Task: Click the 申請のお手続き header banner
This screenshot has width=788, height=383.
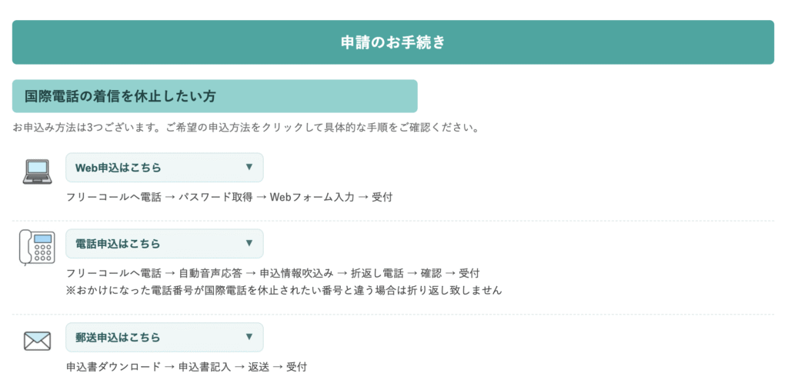Action: [x=393, y=42]
